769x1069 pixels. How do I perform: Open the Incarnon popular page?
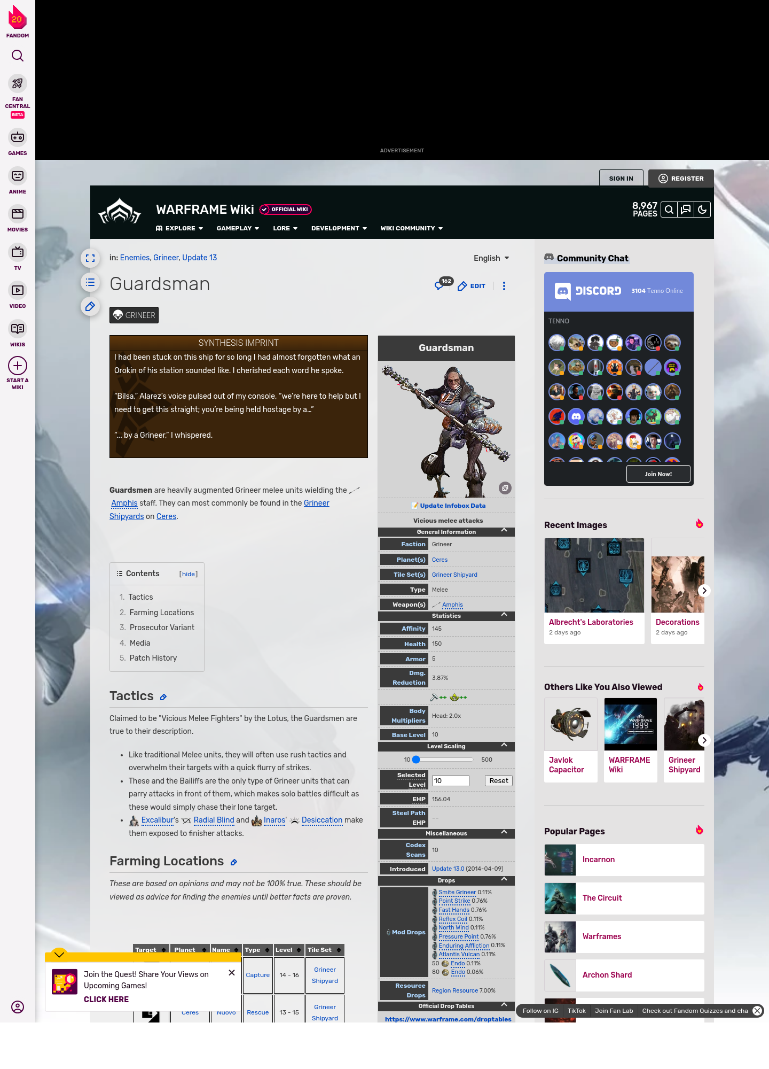[x=624, y=859]
